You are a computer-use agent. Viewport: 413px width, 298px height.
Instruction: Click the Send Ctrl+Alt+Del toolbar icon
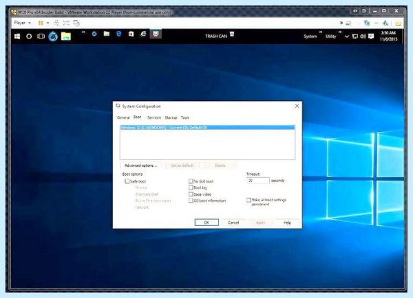pyautogui.click(x=56, y=23)
